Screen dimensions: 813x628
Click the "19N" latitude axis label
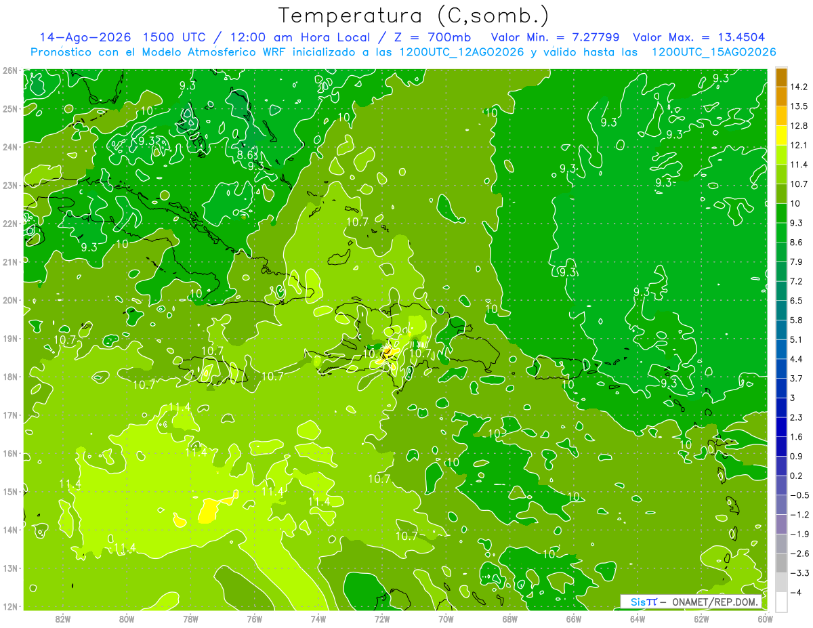pyautogui.click(x=10, y=338)
